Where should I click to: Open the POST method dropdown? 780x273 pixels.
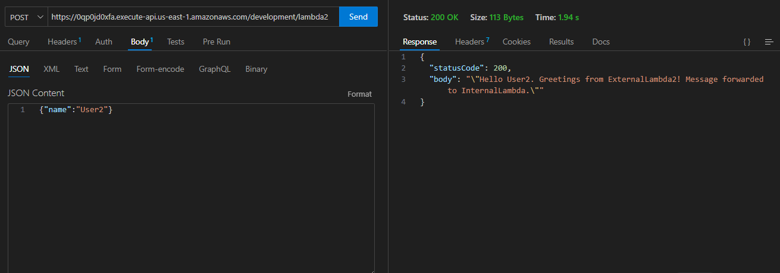pyautogui.click(x=27, y=17)
